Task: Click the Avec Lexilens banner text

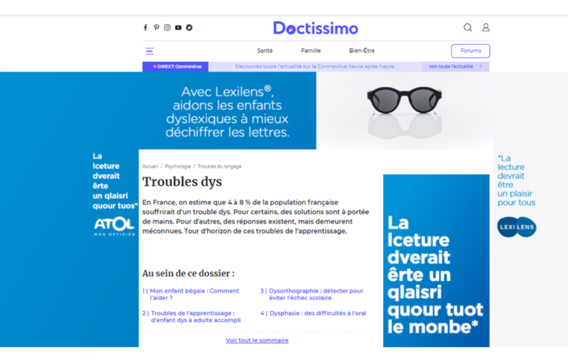Action: pyautogui.click(x=227, y=112)
